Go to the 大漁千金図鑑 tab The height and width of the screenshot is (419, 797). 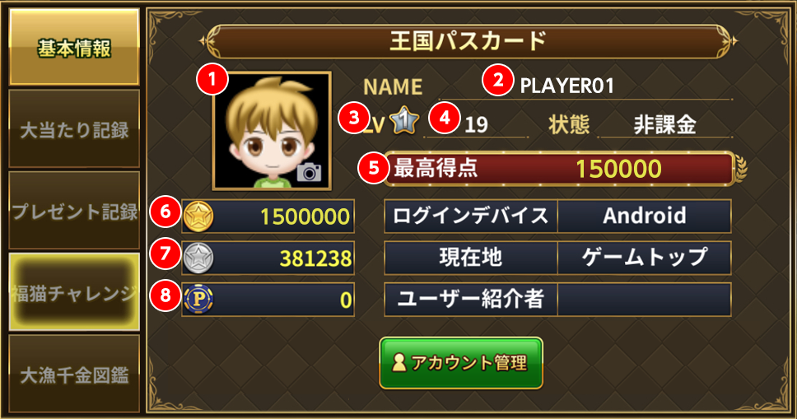pos(74,374)
